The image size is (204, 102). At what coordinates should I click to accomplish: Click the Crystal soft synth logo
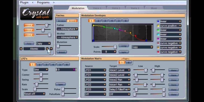(x=36, y=13)
